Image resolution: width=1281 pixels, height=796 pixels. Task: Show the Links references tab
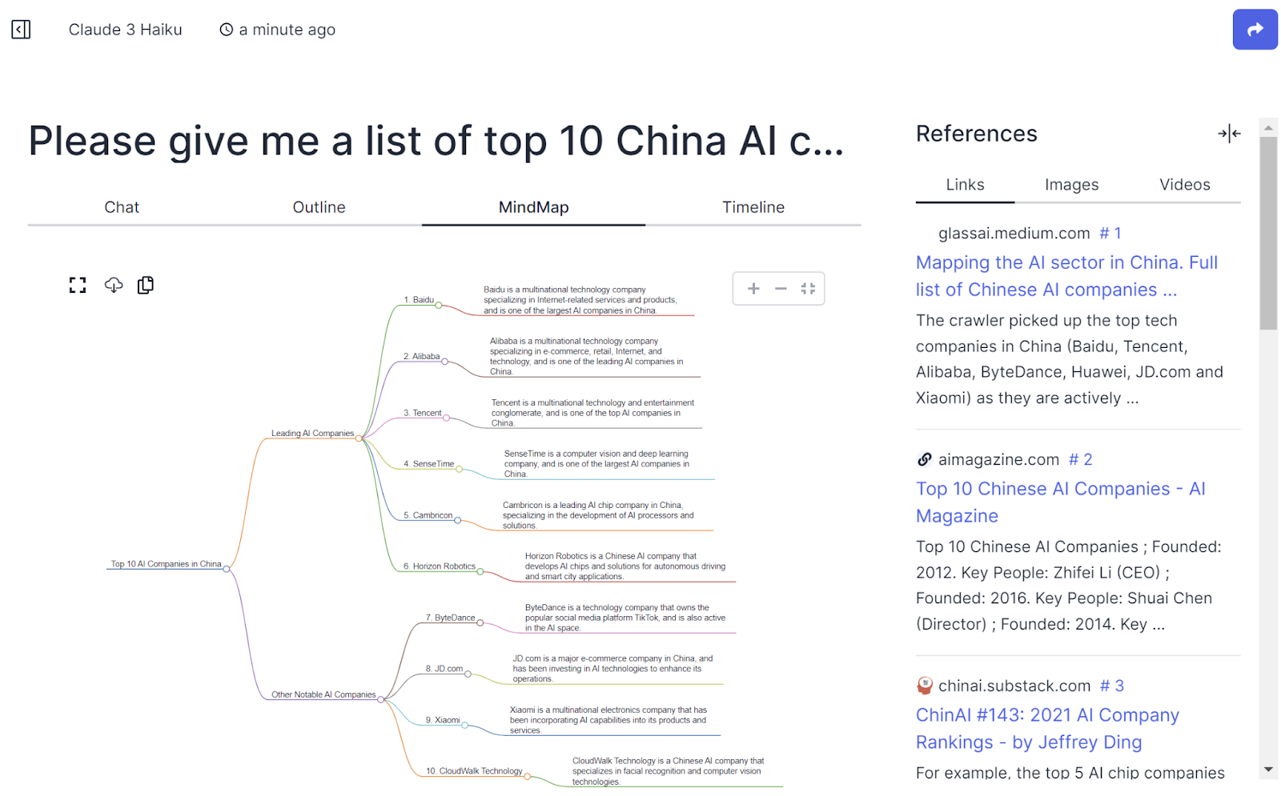click(x=965, y=185)
